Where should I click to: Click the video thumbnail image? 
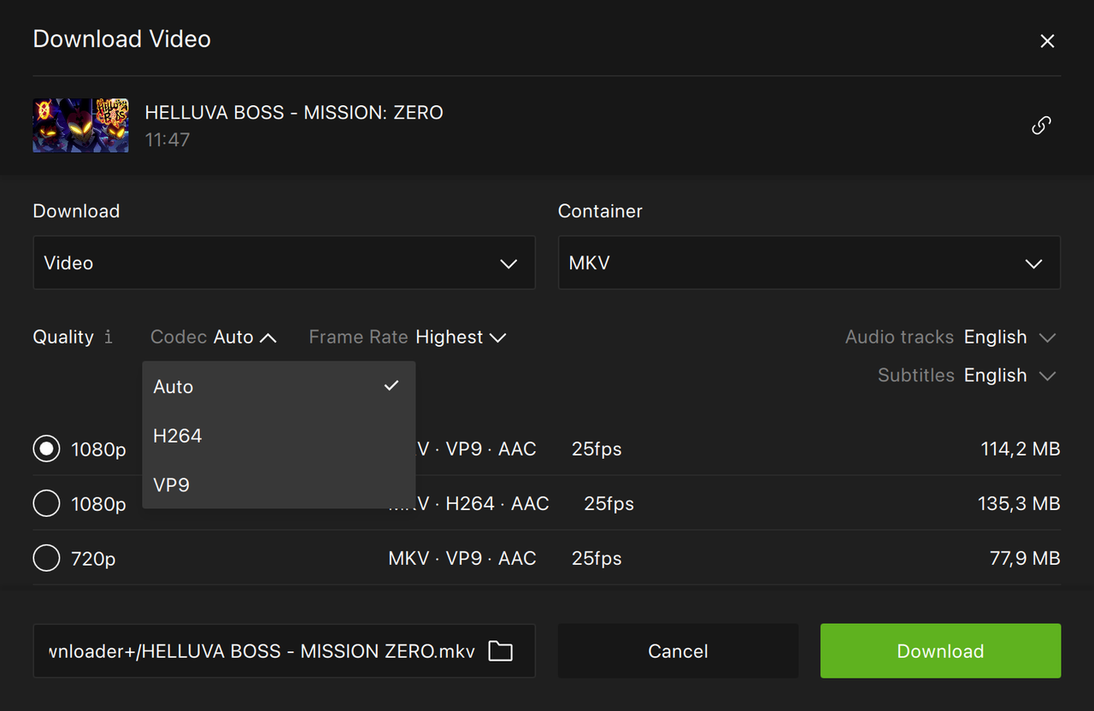coord(80,125)
